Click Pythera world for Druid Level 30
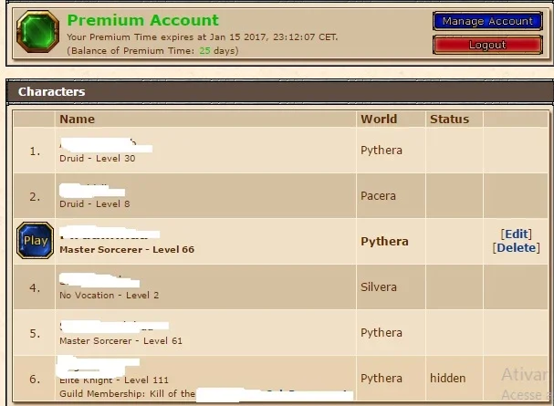 (x=382, y=151)
